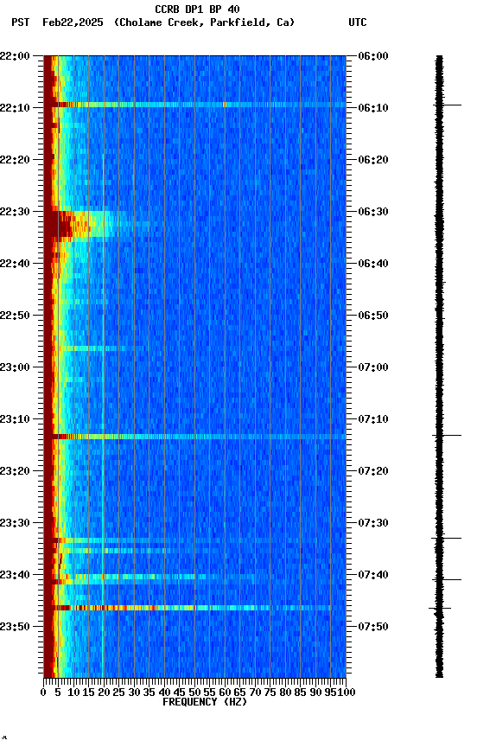
Task: Click the "FREQUENCY (HZ)" axis title
Action: pos(205,703)
